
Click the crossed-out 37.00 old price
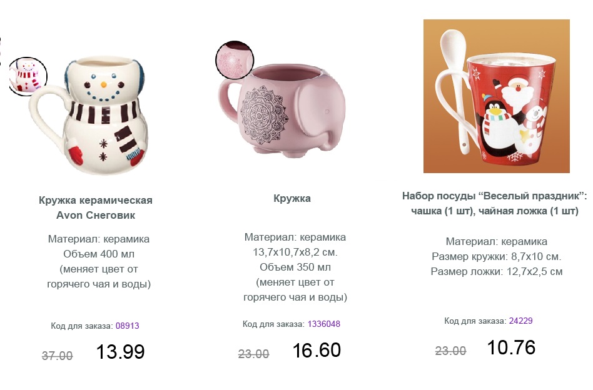click(x=57, y=356)
